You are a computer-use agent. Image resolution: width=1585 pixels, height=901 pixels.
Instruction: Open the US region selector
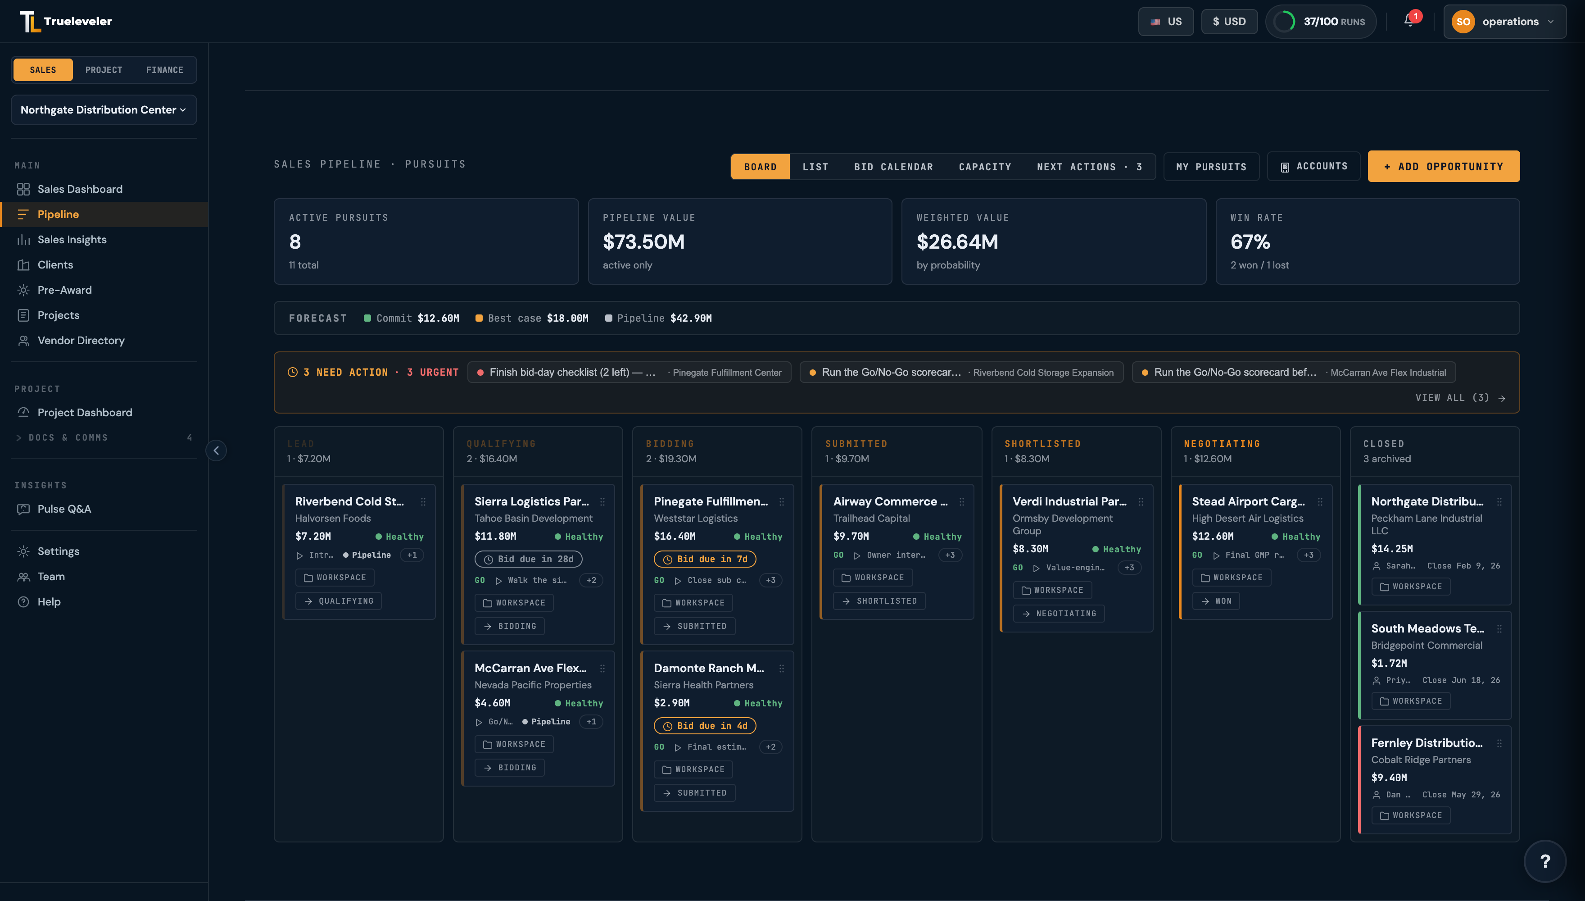pyautogui.click(x=1166, y=22)
